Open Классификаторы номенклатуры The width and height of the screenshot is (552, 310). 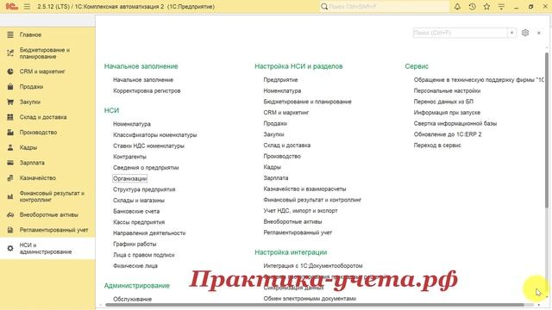tap(155, 135)
